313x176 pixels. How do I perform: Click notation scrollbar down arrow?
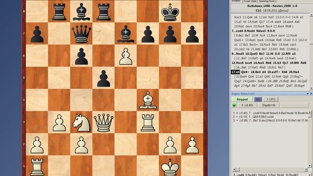pyautogui.click(x=311, y=88)
